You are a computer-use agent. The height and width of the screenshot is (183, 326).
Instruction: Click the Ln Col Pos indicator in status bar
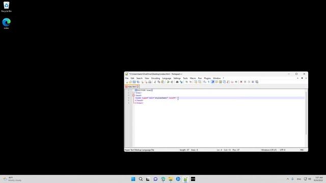(x=228, y=150)
